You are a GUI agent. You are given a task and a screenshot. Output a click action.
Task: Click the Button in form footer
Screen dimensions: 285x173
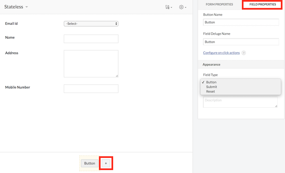tap(90, 163)
